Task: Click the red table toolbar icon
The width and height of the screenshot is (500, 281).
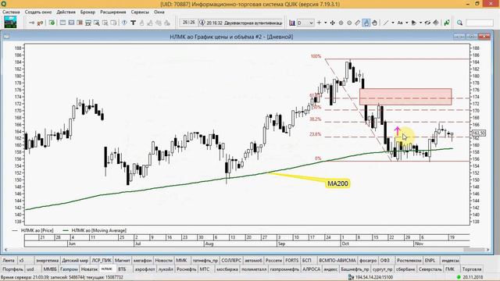Action: (x=80, y=23)
